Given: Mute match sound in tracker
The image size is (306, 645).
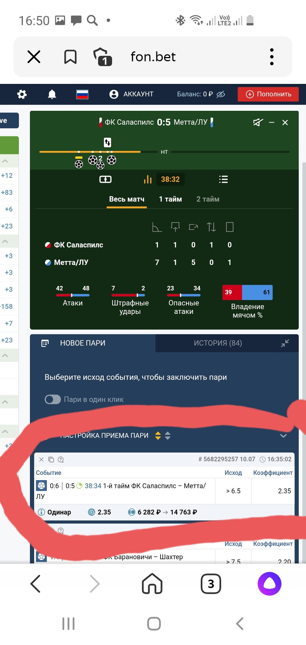Looking at the screenshot, I should (258, 122).
